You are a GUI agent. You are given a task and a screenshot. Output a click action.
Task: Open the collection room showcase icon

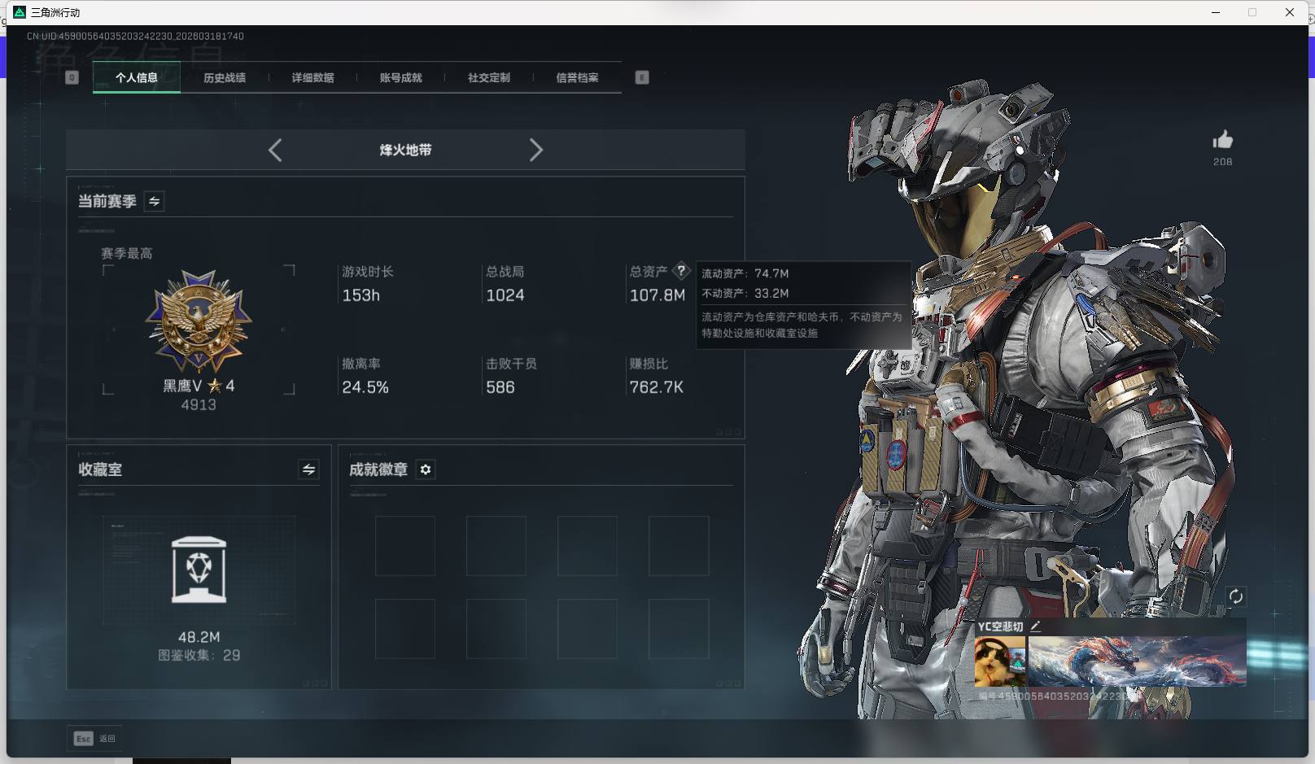coord(199,570)
